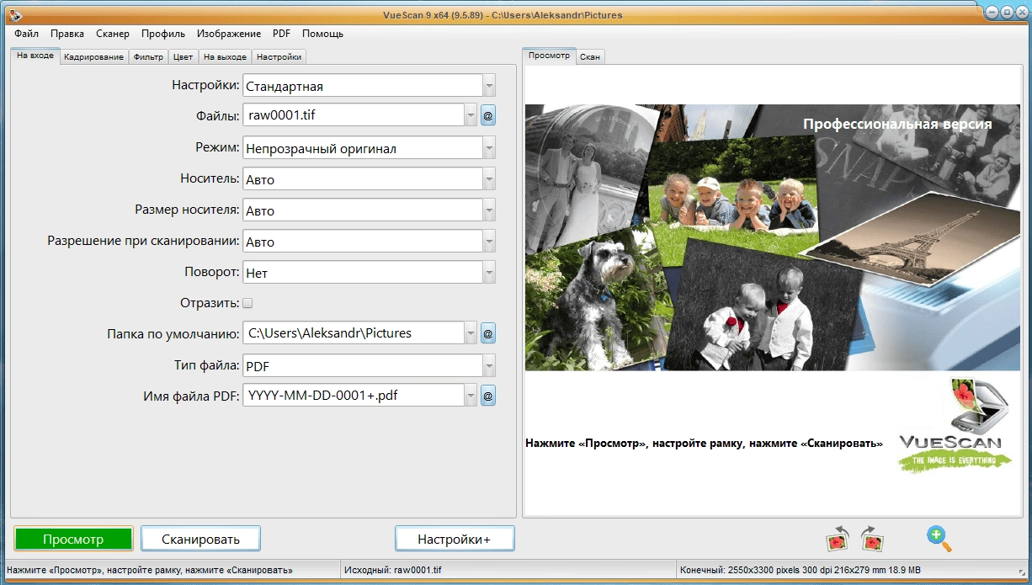Viewport: 1032px width, 585px height.
Task: Click the Настройки+ button
Action: coord(455,539)
